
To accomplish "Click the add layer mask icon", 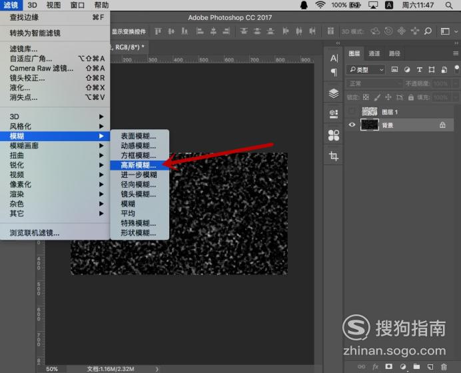I will click(x=389, y=366).
